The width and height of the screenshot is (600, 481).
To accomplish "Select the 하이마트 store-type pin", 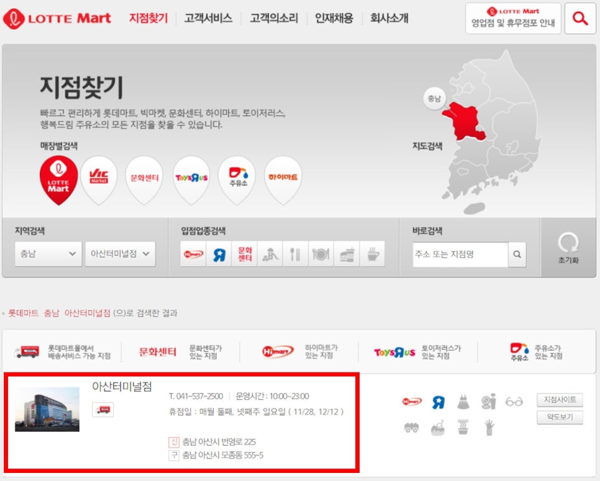I will 283,180.
